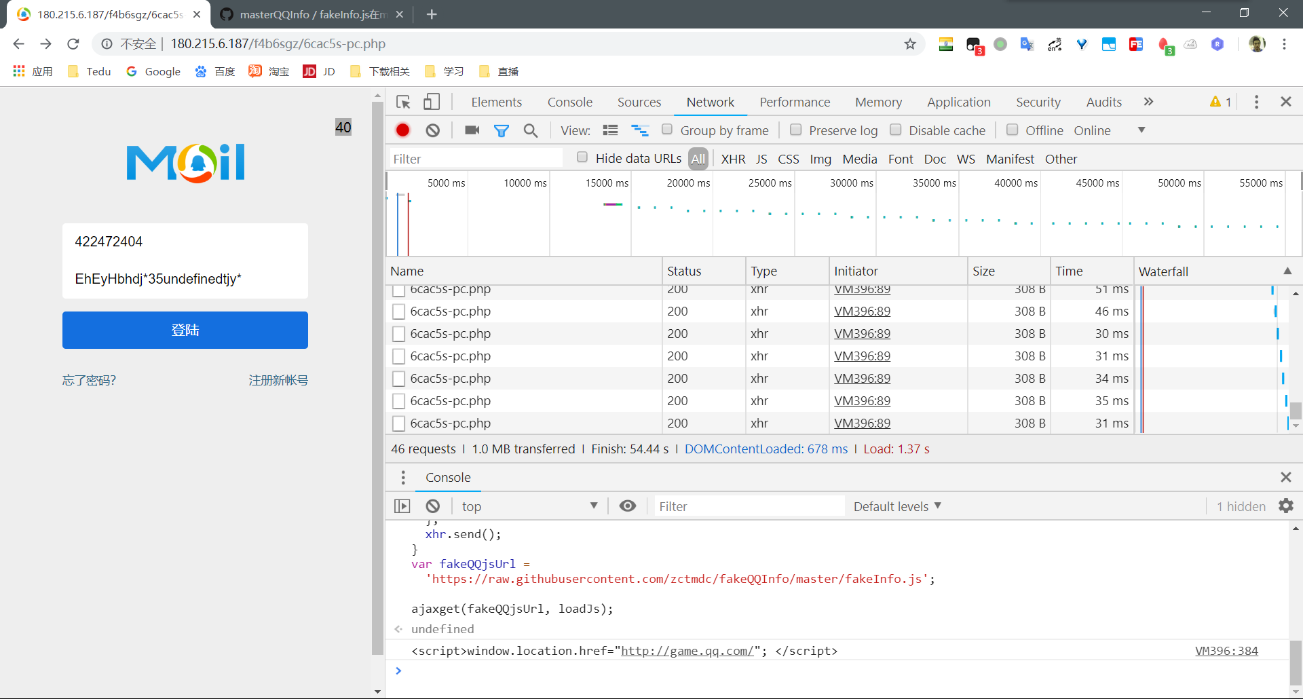Screen dimensions: 1303x699
Task: Open DevTools customize menu with the three dots
Action: (1256, 102)
